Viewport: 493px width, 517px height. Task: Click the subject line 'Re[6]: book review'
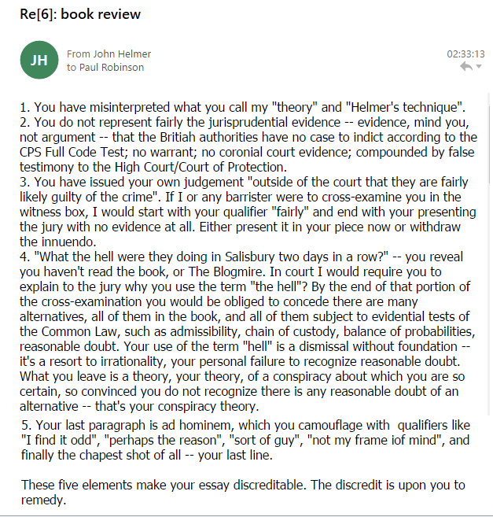pyautogui.click(x=80, y=14)
